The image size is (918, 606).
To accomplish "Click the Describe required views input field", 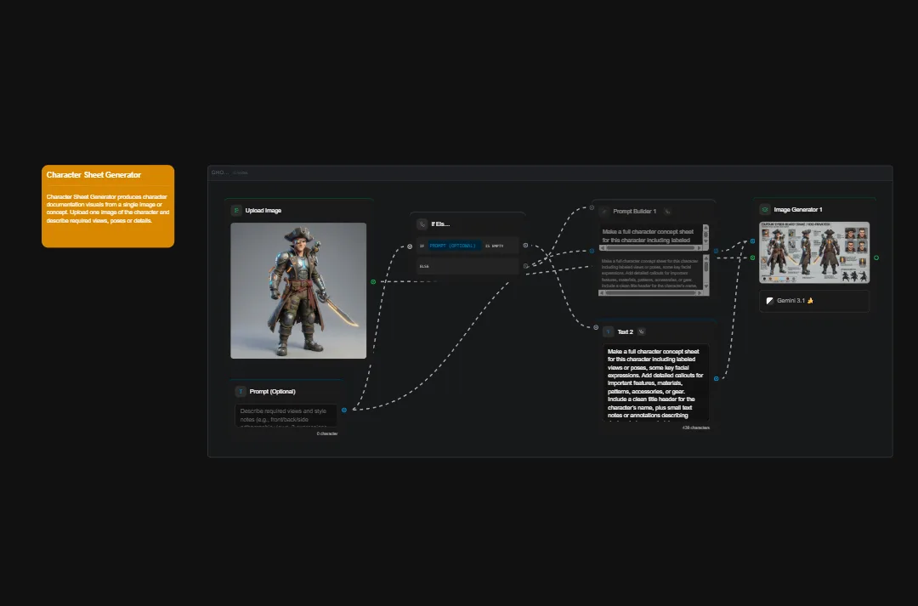I will (x=286, y=416).
